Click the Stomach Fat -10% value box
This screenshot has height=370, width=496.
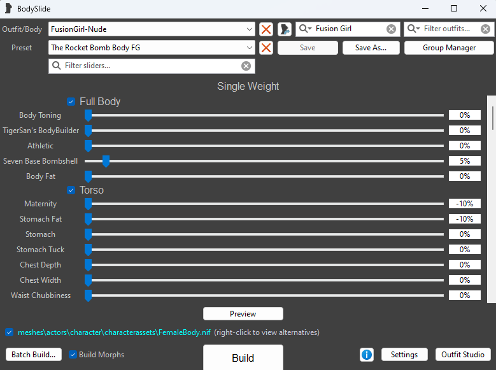pos(464,218)
